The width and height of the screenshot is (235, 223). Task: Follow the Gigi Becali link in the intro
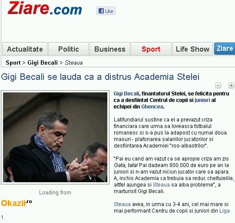(126, 94)
